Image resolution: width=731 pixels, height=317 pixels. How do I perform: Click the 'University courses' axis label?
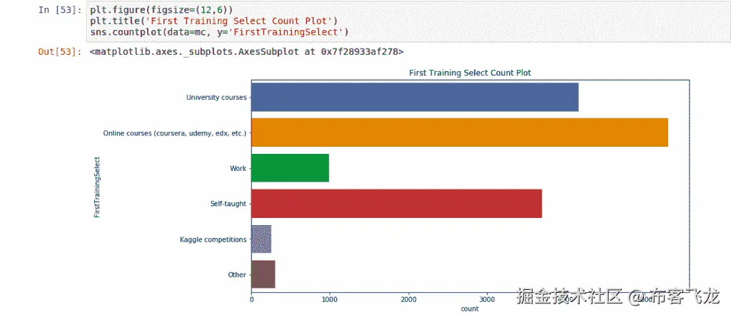pyautogui.click(x=216, y=98)
